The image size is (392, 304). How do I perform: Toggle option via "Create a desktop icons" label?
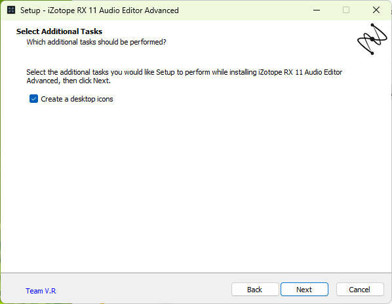[x=77, y=99]
